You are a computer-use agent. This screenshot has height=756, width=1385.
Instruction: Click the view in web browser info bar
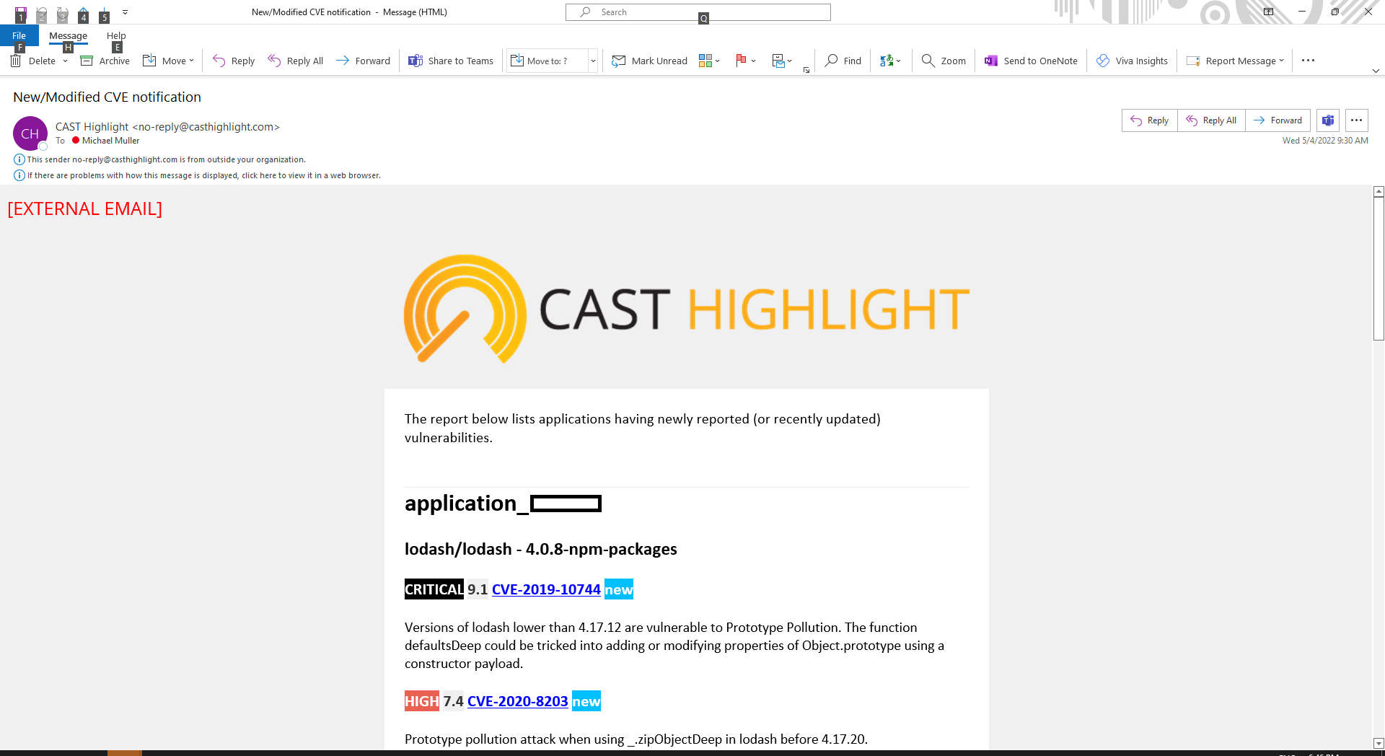tap(198, 175)
